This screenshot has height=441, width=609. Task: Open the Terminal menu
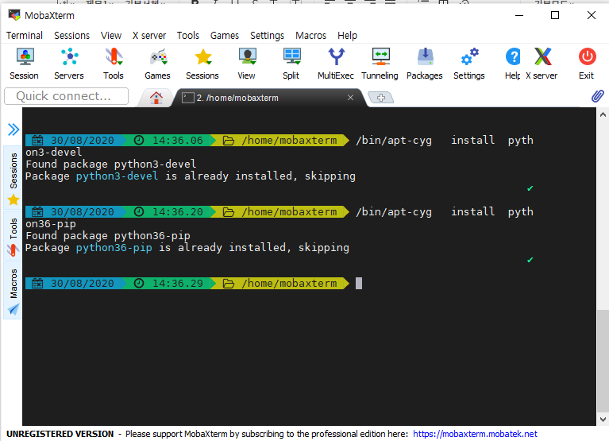25,35
